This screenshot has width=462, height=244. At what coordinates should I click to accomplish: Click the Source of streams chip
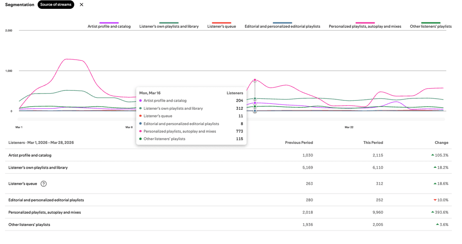pyautogui.click(x=56, y=5)
